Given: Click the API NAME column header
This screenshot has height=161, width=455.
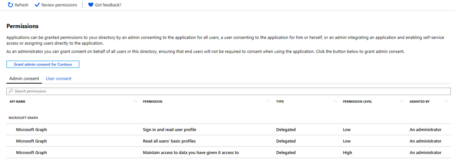Looking at the screenshot, I should coord(18,102).
